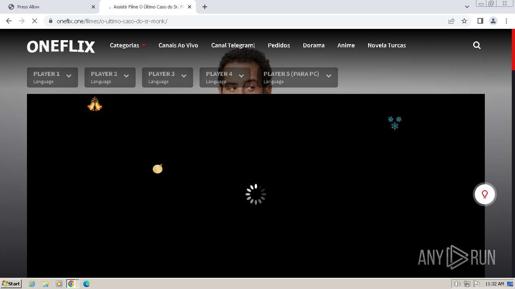Launch Internet Explorer from taskbar
The height and width of the screenshot is (289, 515).
(x=32, y=284)
